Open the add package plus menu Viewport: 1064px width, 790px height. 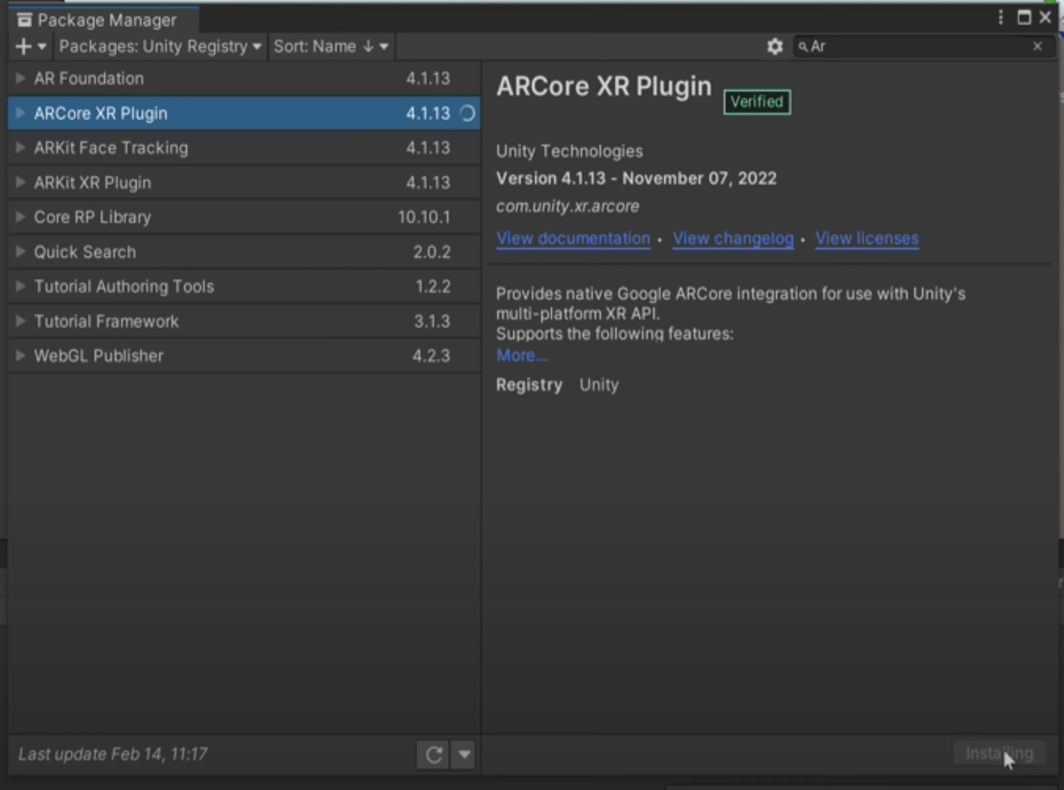point(30,47)
